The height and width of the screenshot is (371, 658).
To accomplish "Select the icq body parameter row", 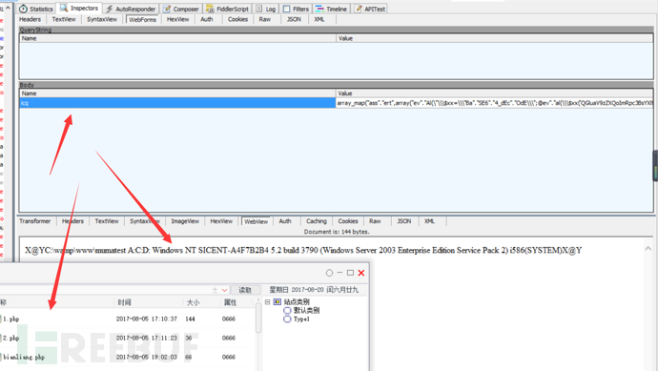I will (x=177, y=103).
